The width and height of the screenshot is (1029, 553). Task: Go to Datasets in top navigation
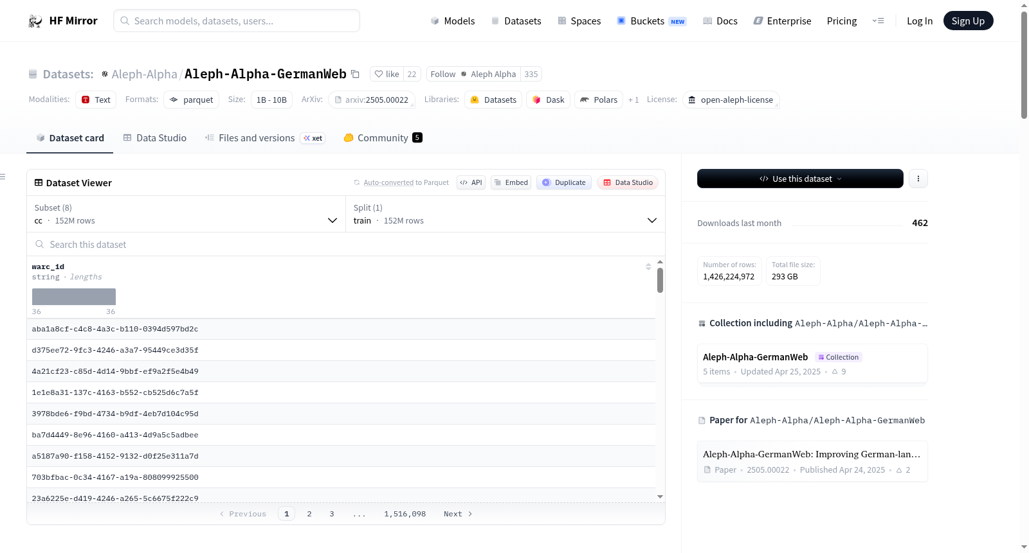(516, 21)
